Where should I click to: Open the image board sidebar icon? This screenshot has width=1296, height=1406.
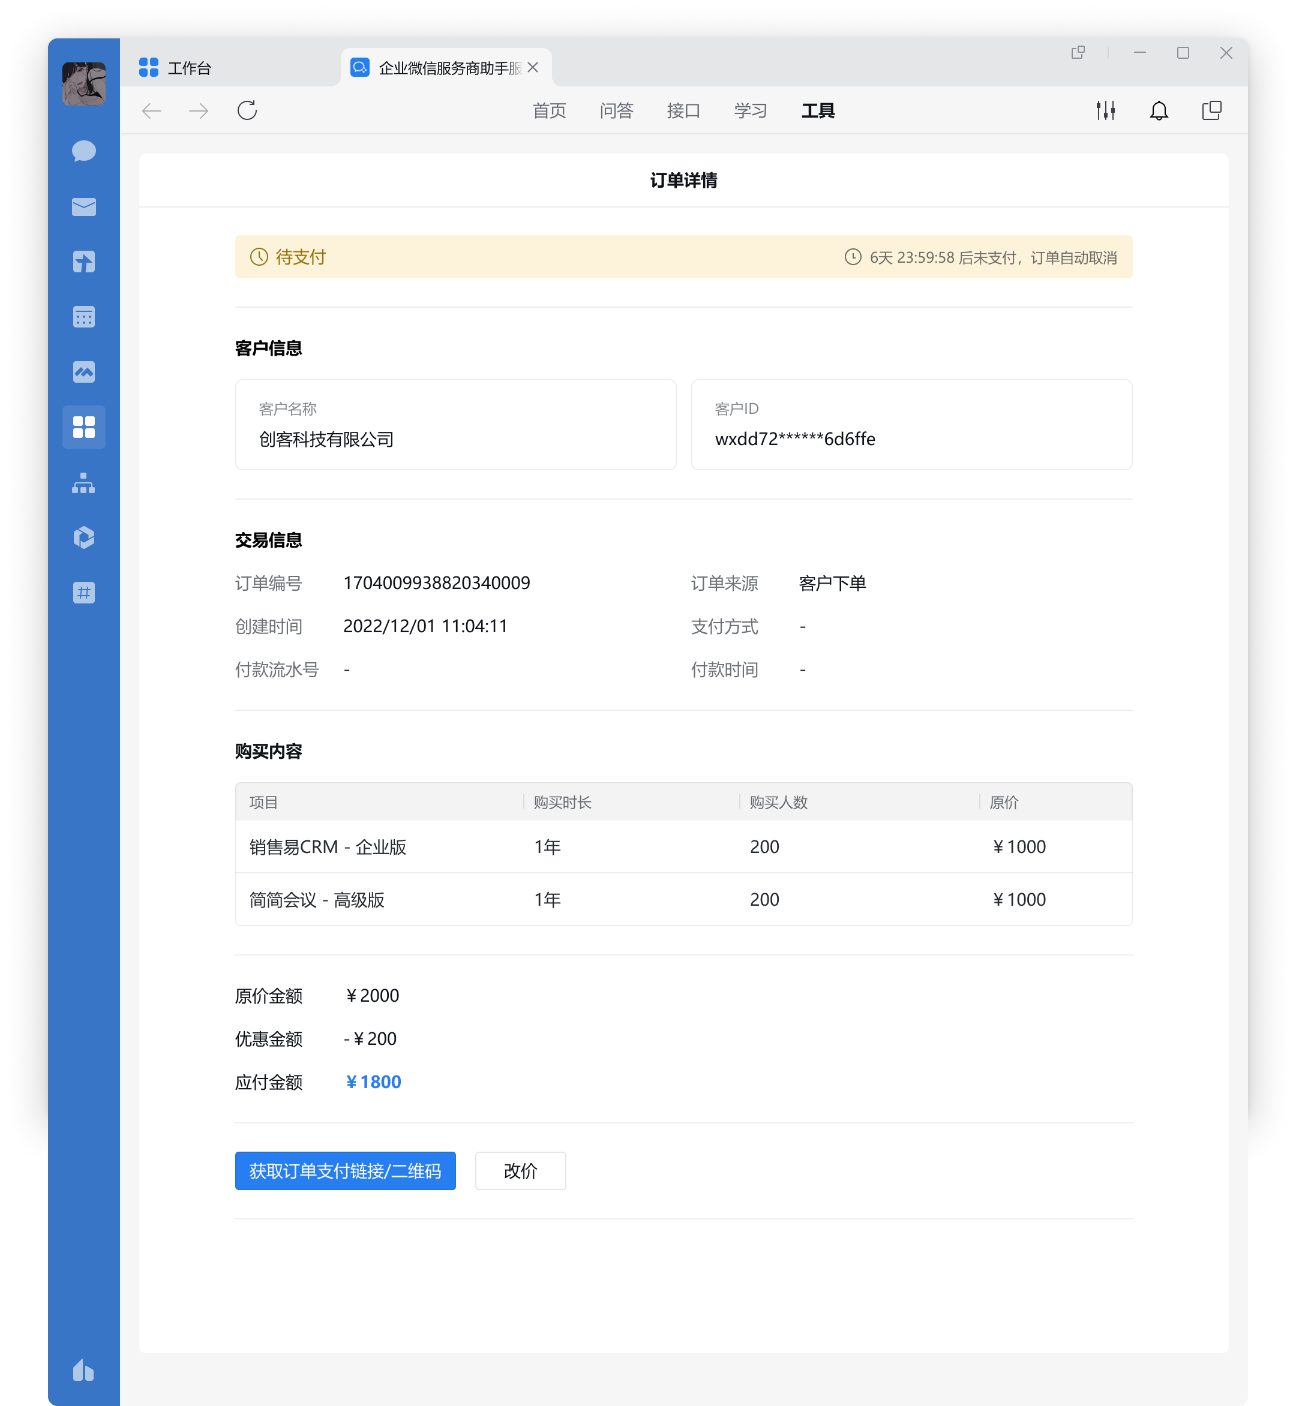click(x=83, y=372)
